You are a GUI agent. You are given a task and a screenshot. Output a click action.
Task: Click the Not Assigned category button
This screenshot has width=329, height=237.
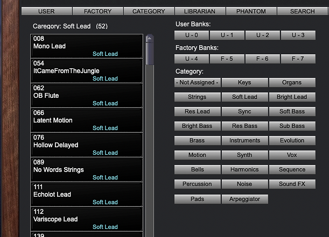click(x=197, y=83)
